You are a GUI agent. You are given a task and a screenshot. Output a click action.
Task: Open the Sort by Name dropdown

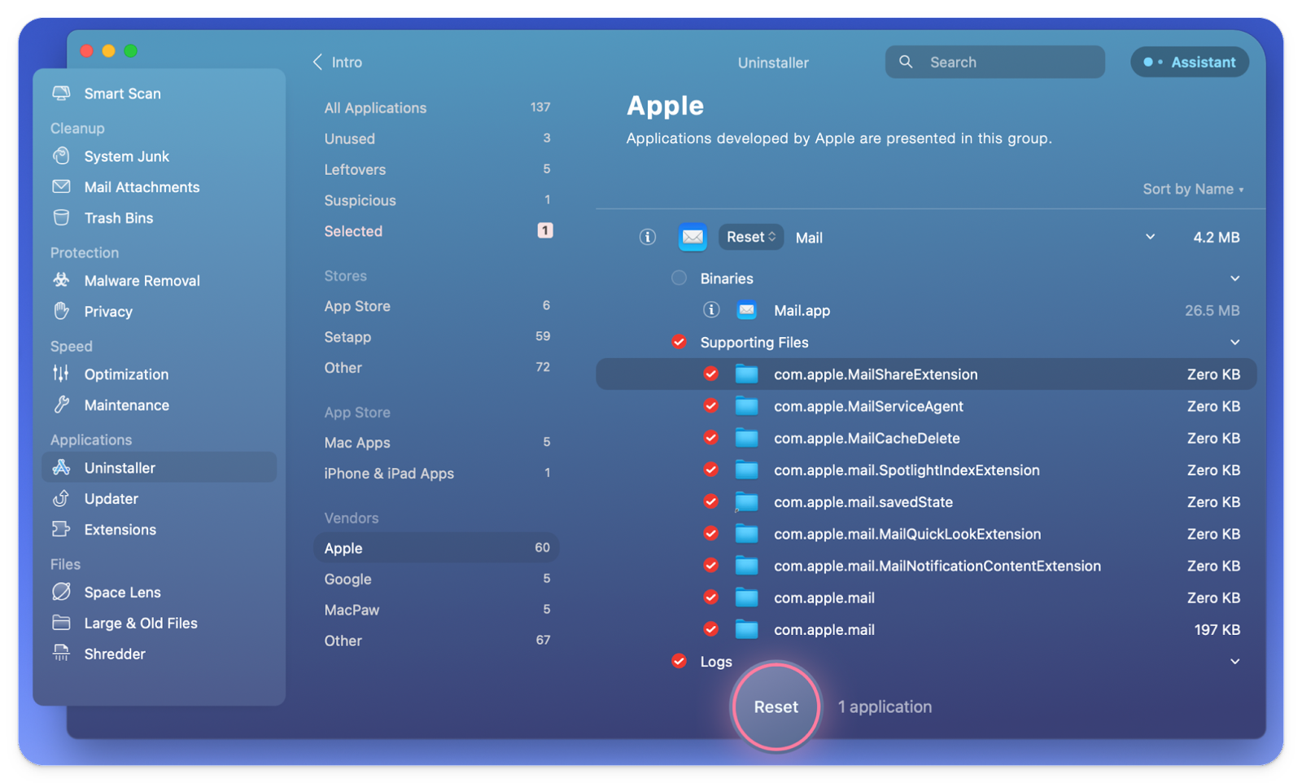[x=1193, y=189]
